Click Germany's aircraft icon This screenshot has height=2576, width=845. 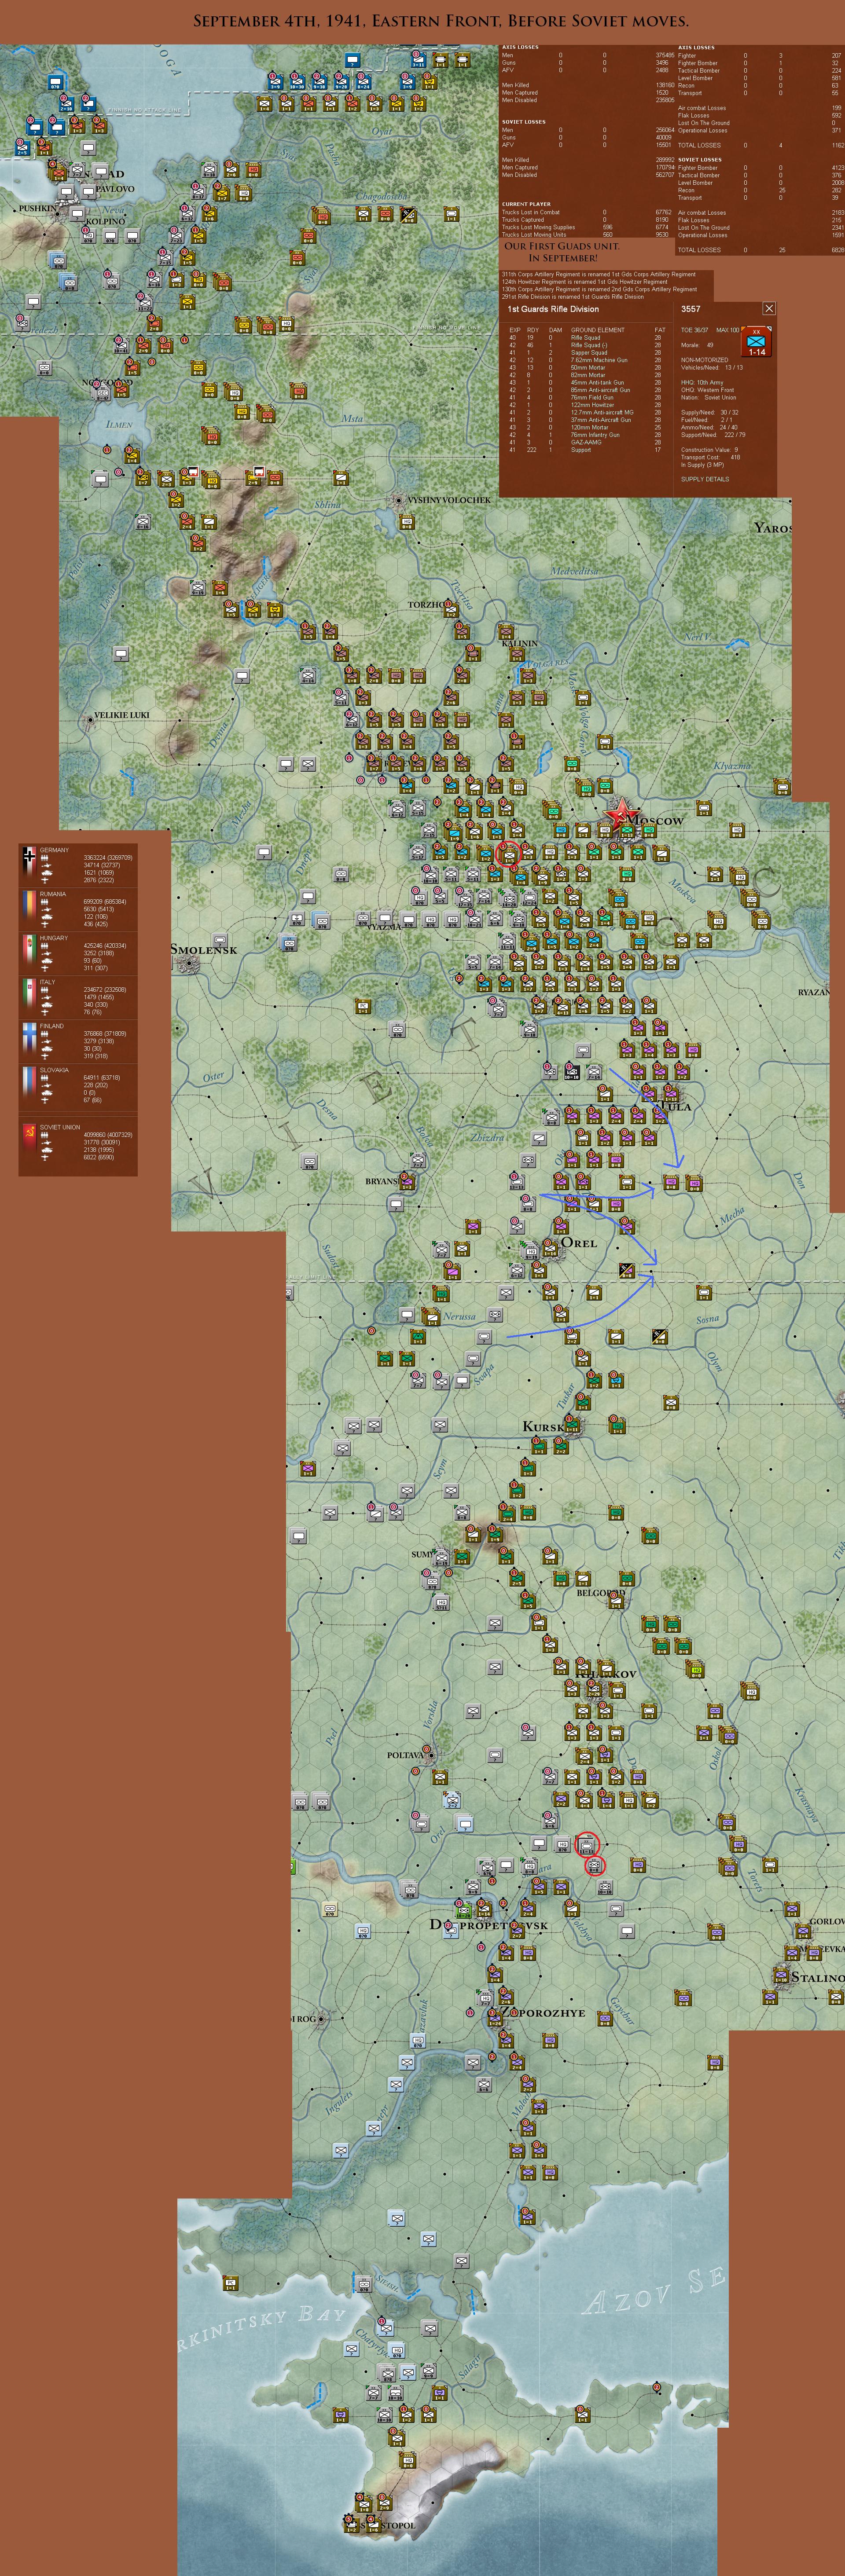[x=45, y=880]
